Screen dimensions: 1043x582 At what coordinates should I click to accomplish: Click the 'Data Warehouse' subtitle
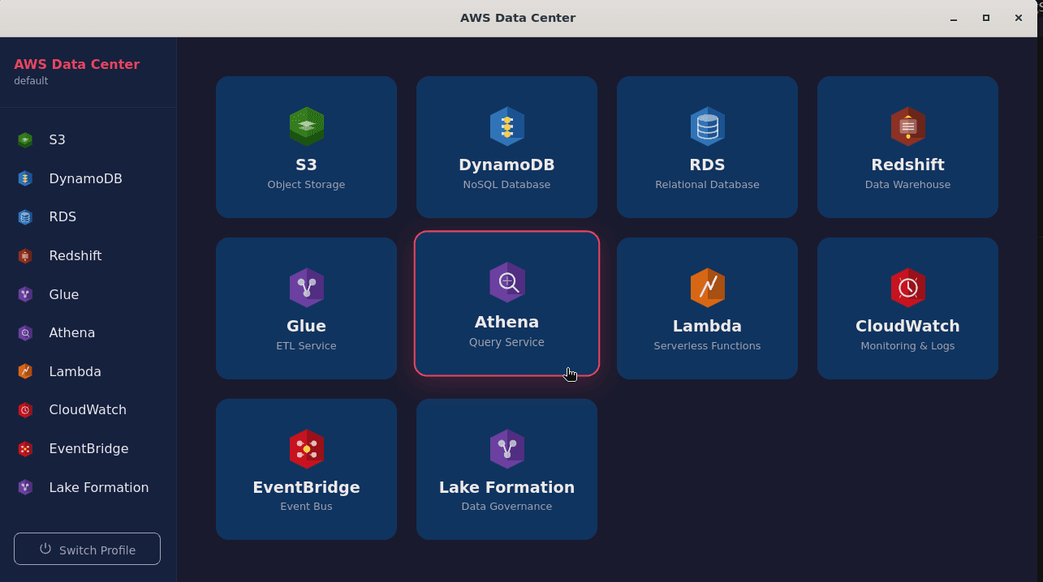pyautogui.click(x=908, y=185)
